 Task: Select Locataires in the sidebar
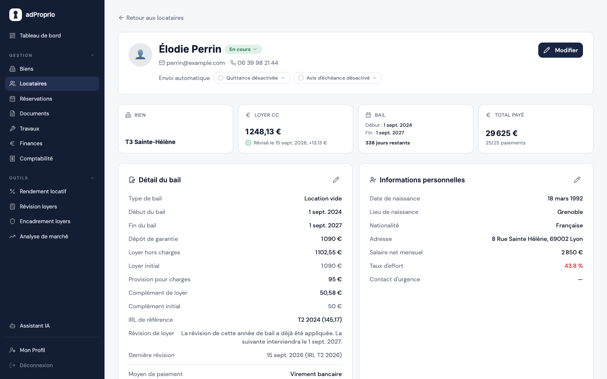[52, 83]
